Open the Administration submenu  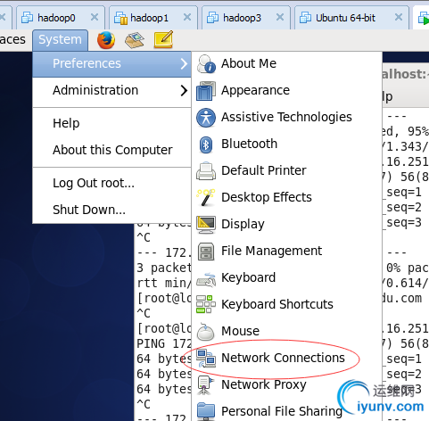pyautogui.click(x=111, y=90)
